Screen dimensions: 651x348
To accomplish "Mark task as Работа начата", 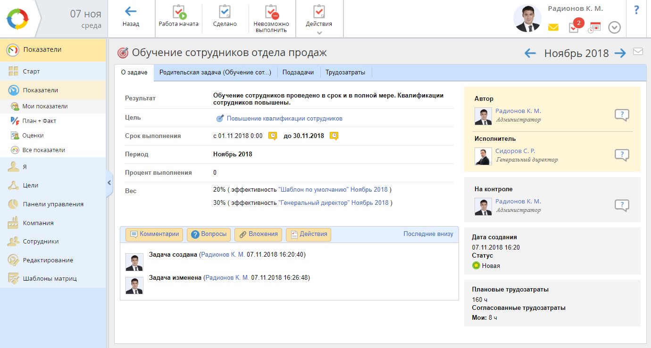I will click(178, 12).
